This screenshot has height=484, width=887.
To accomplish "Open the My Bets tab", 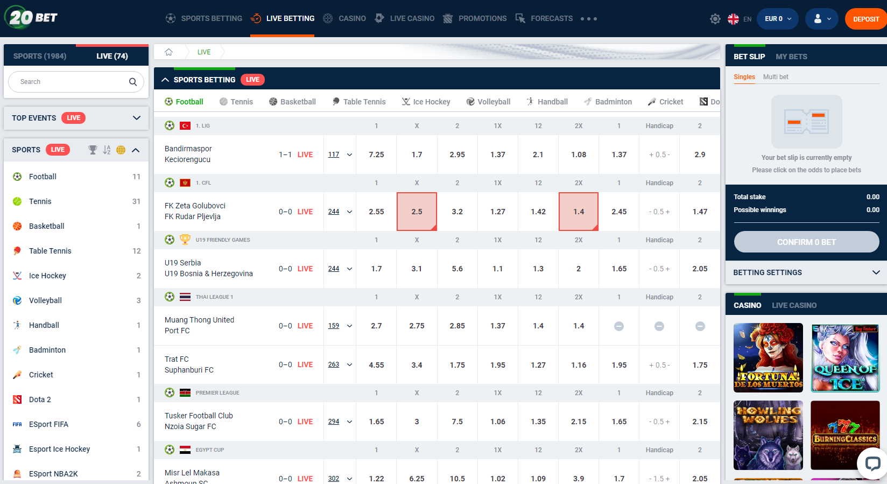I will click(x=791, y=57).
